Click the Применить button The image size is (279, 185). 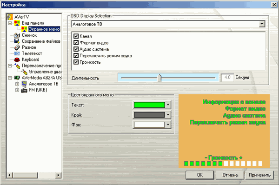(x=259, y=175)
